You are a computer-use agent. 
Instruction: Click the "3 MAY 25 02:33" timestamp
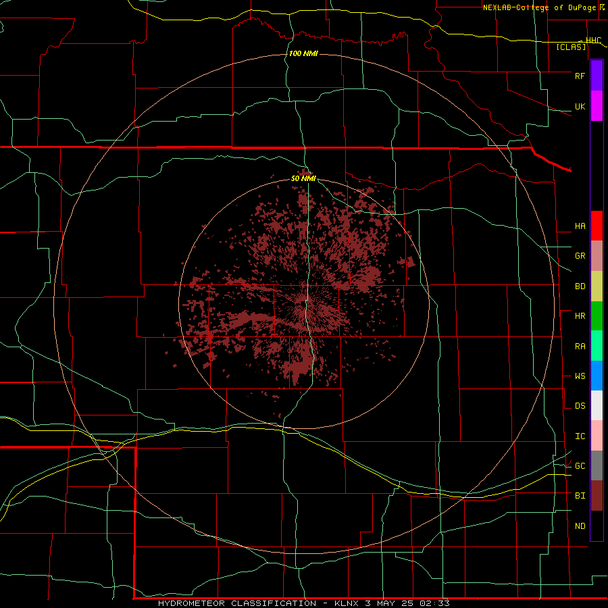407,603
